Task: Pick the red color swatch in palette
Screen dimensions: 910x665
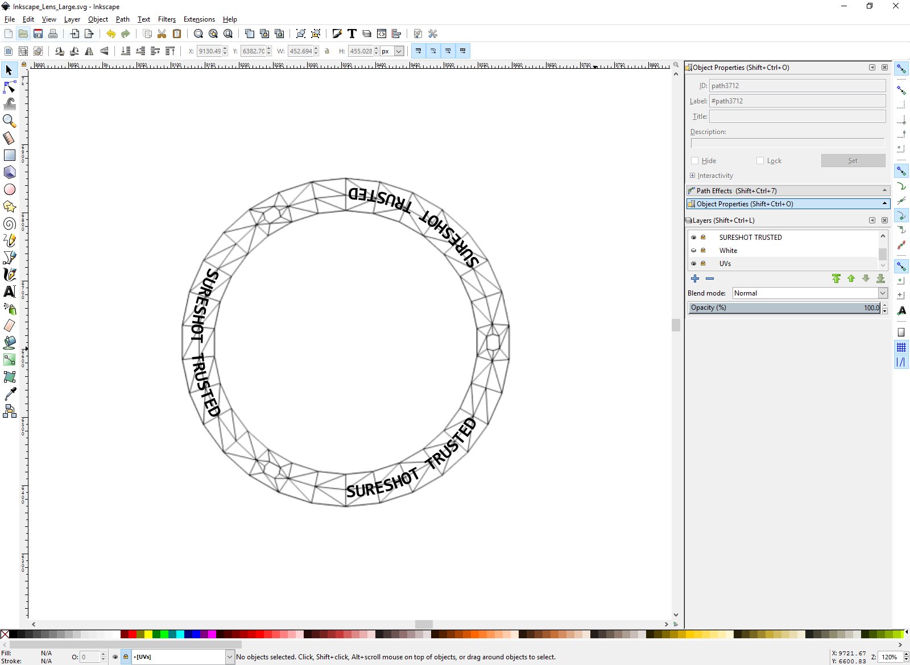Action: click(x=133, y=634)
